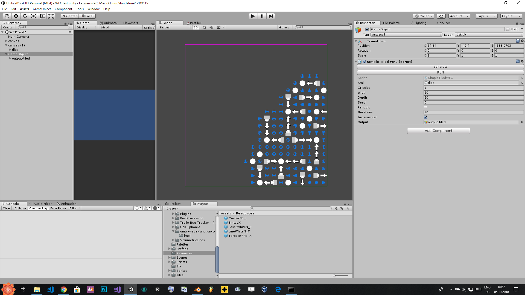Click Output field object picker circle

point(522,122)
